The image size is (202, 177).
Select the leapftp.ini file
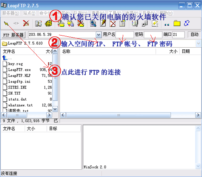coord(19,82)
